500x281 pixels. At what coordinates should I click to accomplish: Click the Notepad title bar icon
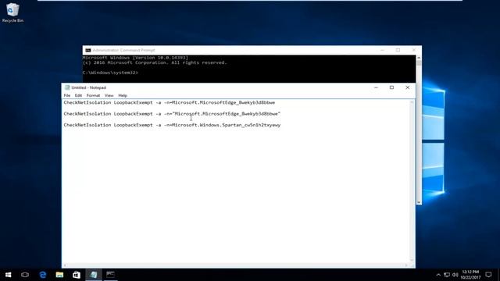(67, 87)
